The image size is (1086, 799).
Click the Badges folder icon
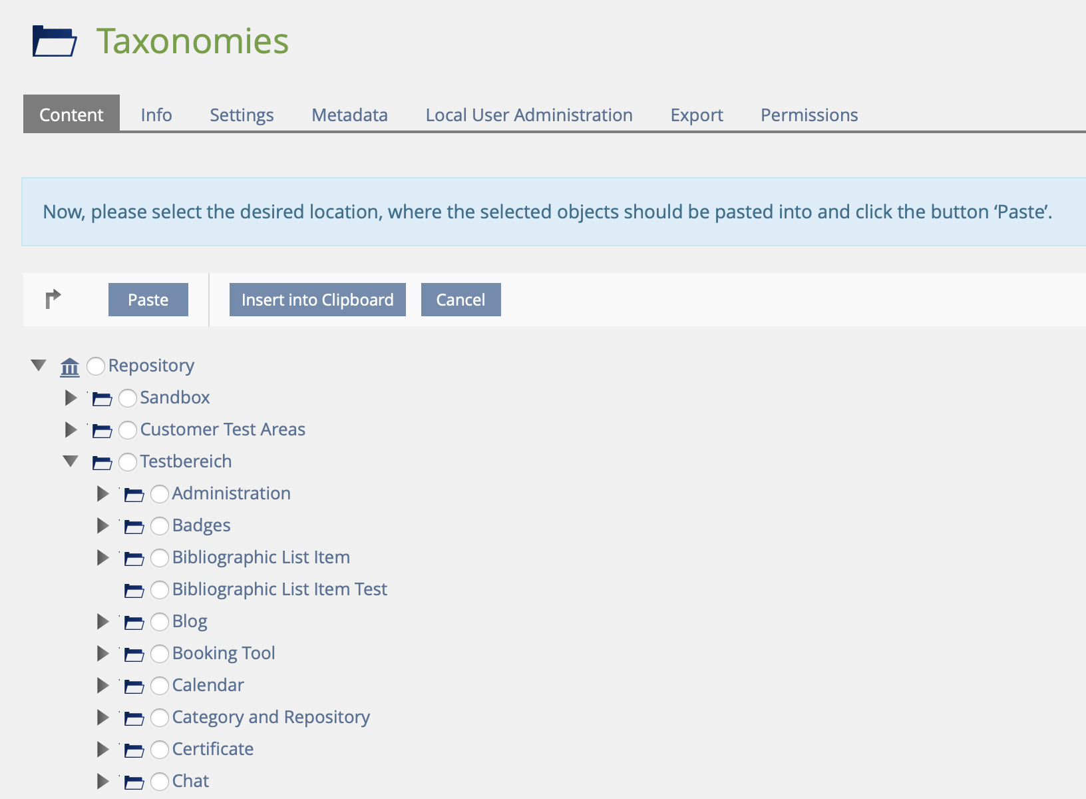click(x=134, y=526)
